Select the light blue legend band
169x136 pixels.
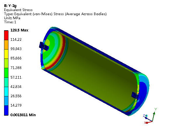pyautogui.click(x=6, y=101)
